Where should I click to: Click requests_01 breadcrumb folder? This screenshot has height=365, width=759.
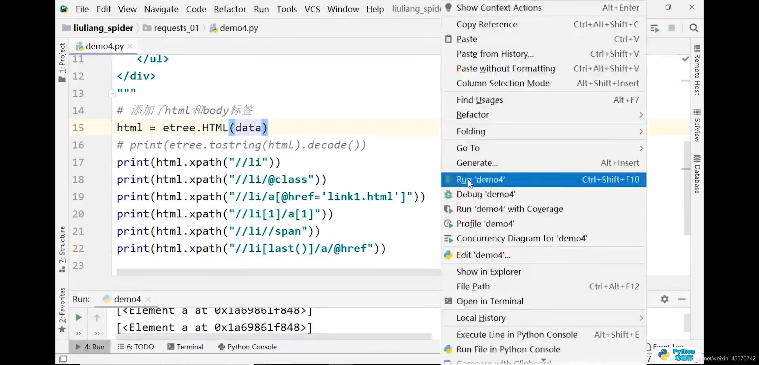(176, 28)
